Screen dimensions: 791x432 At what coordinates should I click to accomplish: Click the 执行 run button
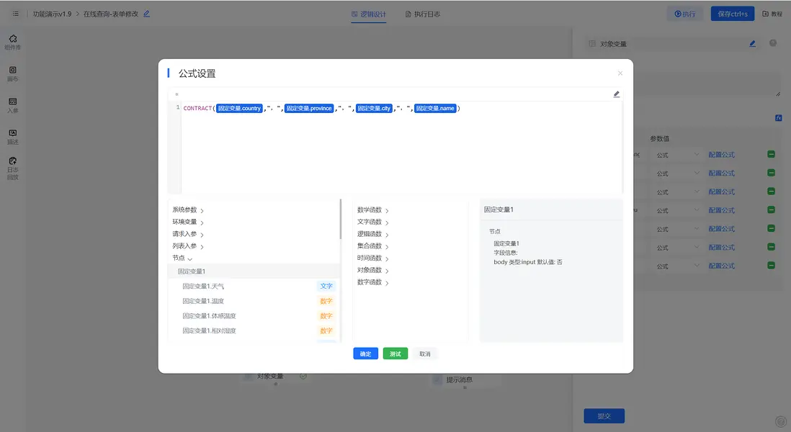(684, 14)
